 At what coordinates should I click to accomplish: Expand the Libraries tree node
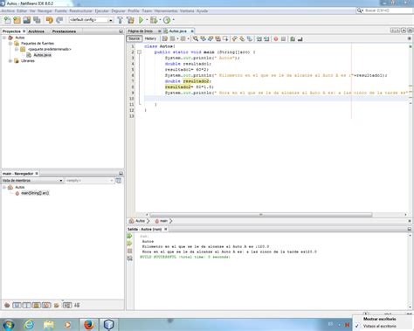(10, 61)
